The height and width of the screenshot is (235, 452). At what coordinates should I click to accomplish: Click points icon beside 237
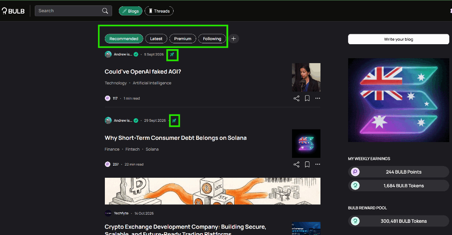tap(108, 164)
